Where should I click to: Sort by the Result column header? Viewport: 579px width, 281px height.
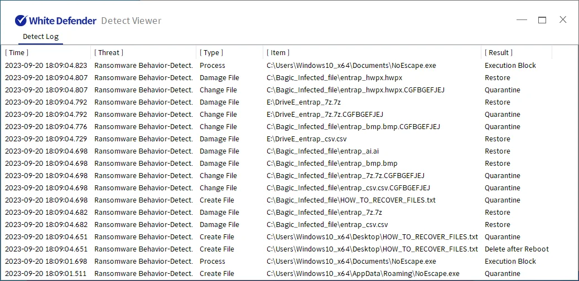(x=499, y=53)
